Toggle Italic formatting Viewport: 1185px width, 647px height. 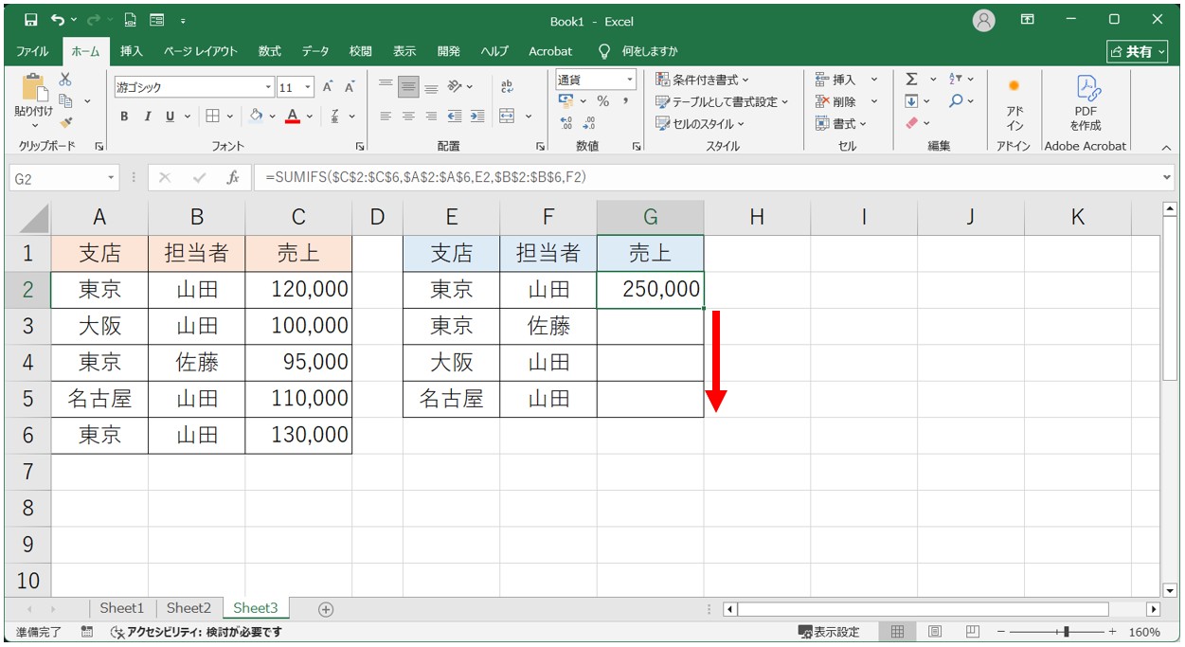point(147,117)
